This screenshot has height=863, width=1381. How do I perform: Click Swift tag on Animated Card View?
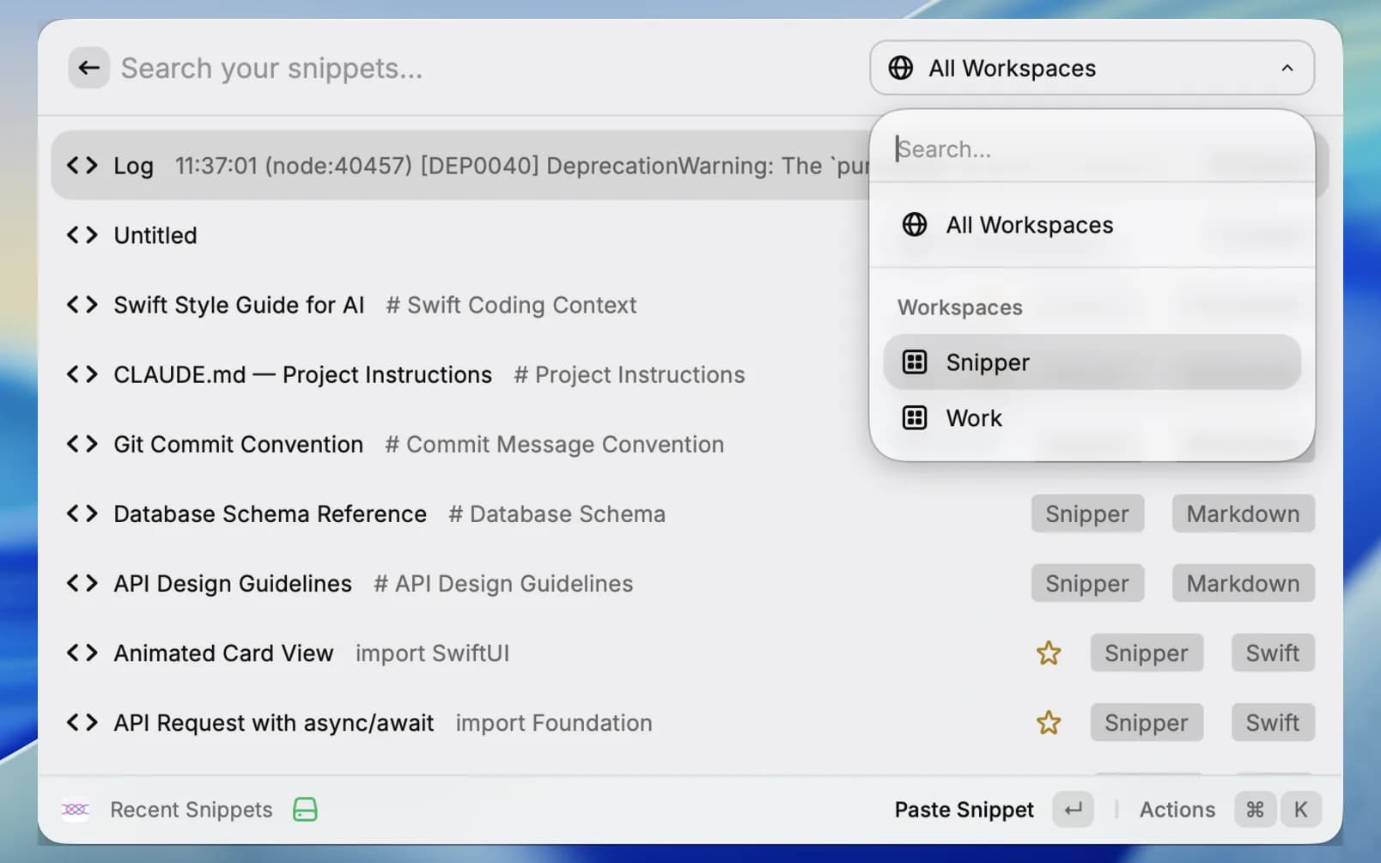click(x=1273, y=653)
